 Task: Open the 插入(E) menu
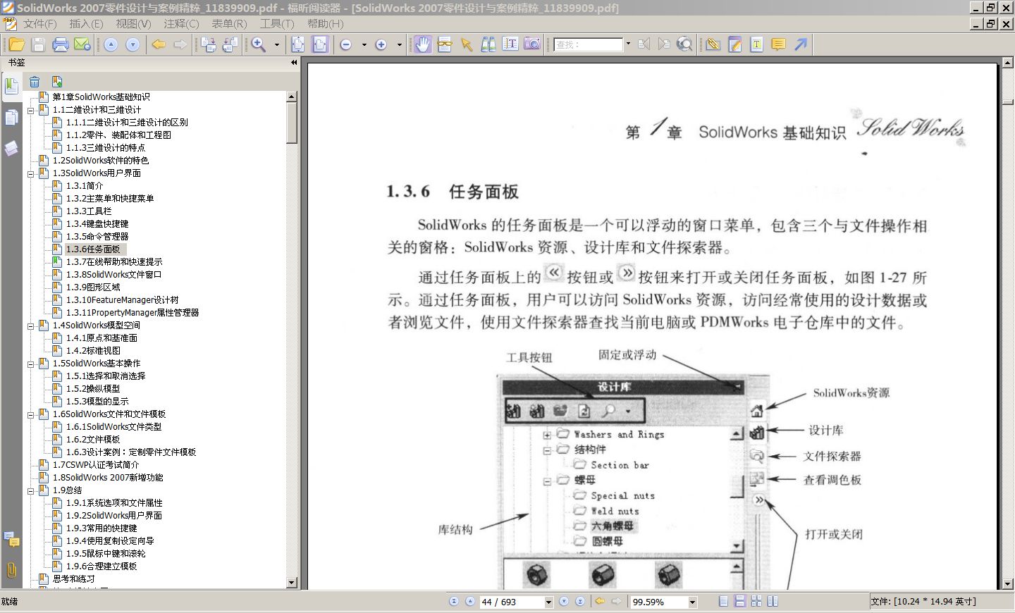(x=86, y=24)
